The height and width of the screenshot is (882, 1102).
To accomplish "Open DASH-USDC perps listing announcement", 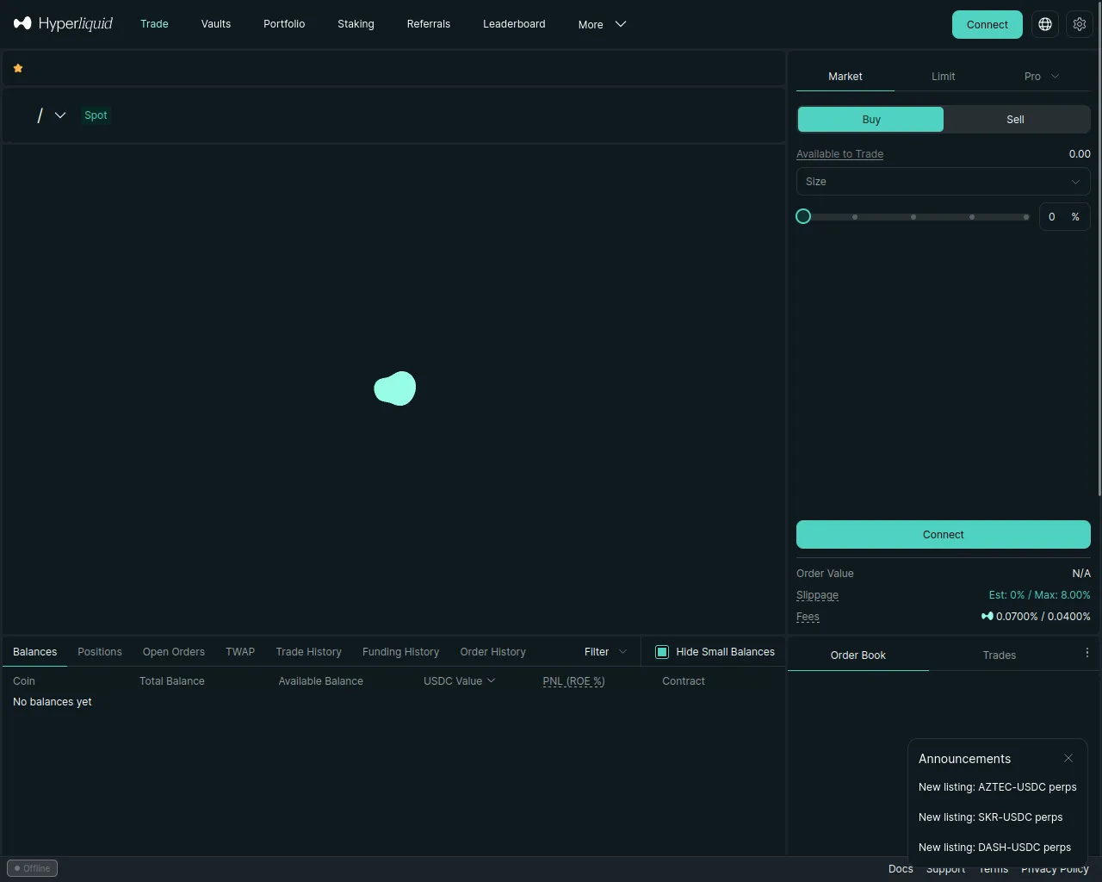I will point(994,848).
